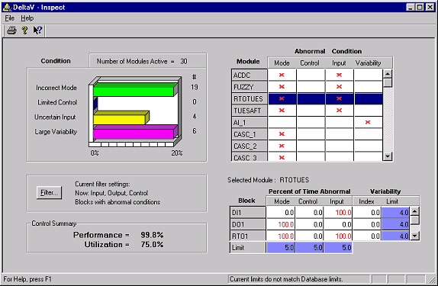Click the Control column header in module table
This screenshot has height=286, width=438.
310,63
